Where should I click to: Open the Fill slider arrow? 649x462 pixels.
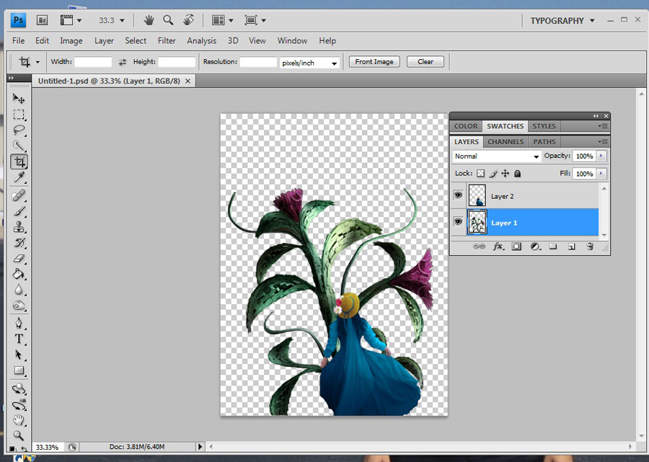pyautogui.click(x=601, y=174)
